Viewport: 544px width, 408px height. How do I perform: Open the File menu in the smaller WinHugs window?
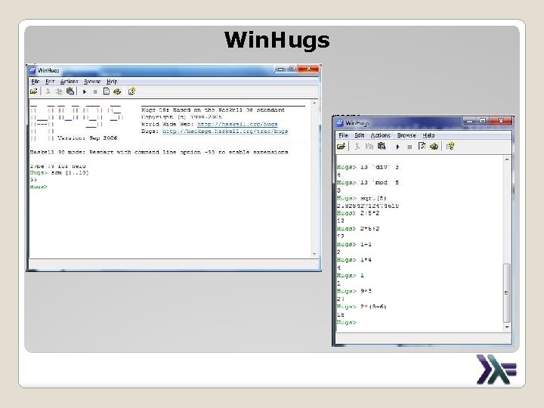click(343, 135)
